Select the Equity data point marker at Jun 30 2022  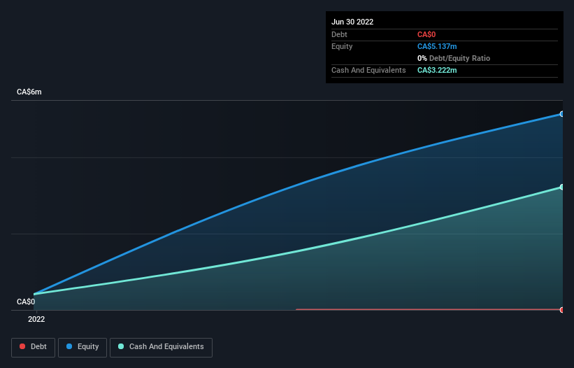coord(562,114)
